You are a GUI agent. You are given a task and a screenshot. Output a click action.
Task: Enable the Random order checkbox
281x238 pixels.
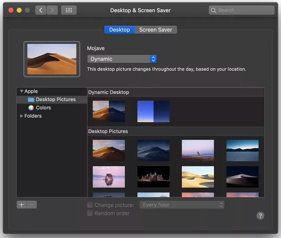pos(90,214)
